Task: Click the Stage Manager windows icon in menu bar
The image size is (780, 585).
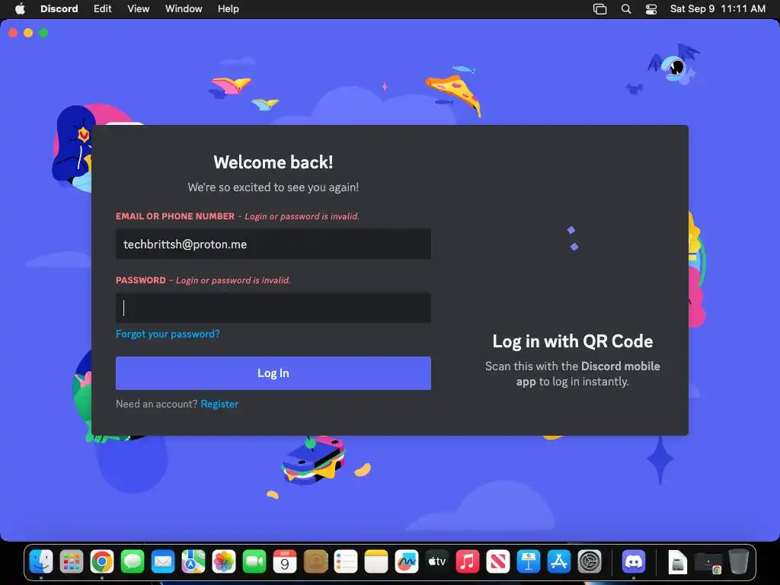Action: coord(600,9)
